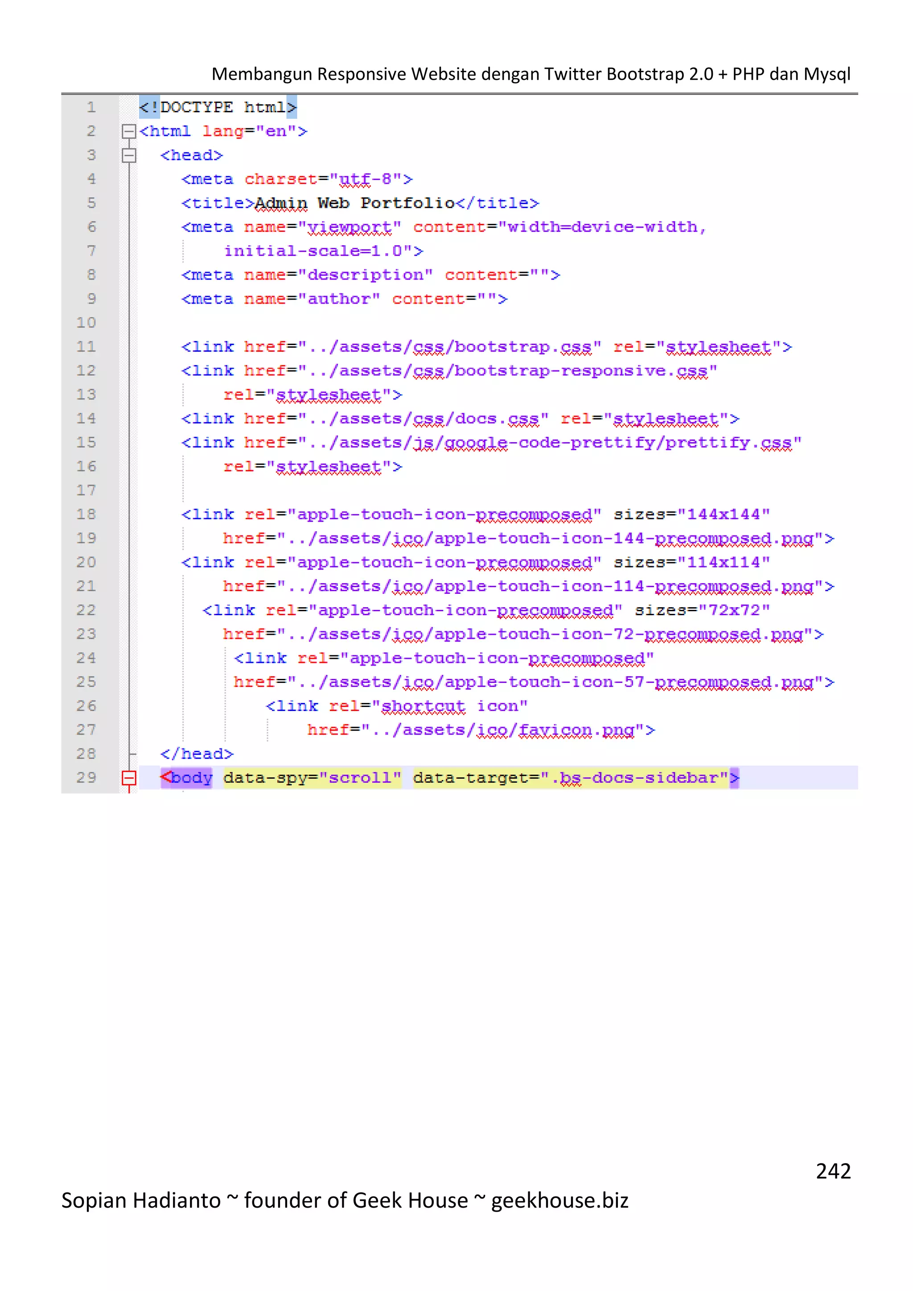Click the lang="en" attribute
This screenshot has height=1291, width=913.
click(250, 132)
